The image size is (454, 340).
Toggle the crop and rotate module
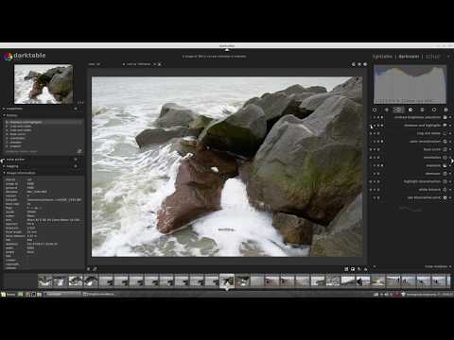[x=372, y=133]
